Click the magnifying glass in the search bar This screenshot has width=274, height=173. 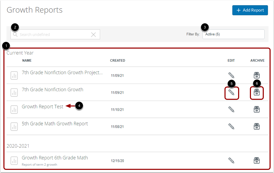click(15, 34)
